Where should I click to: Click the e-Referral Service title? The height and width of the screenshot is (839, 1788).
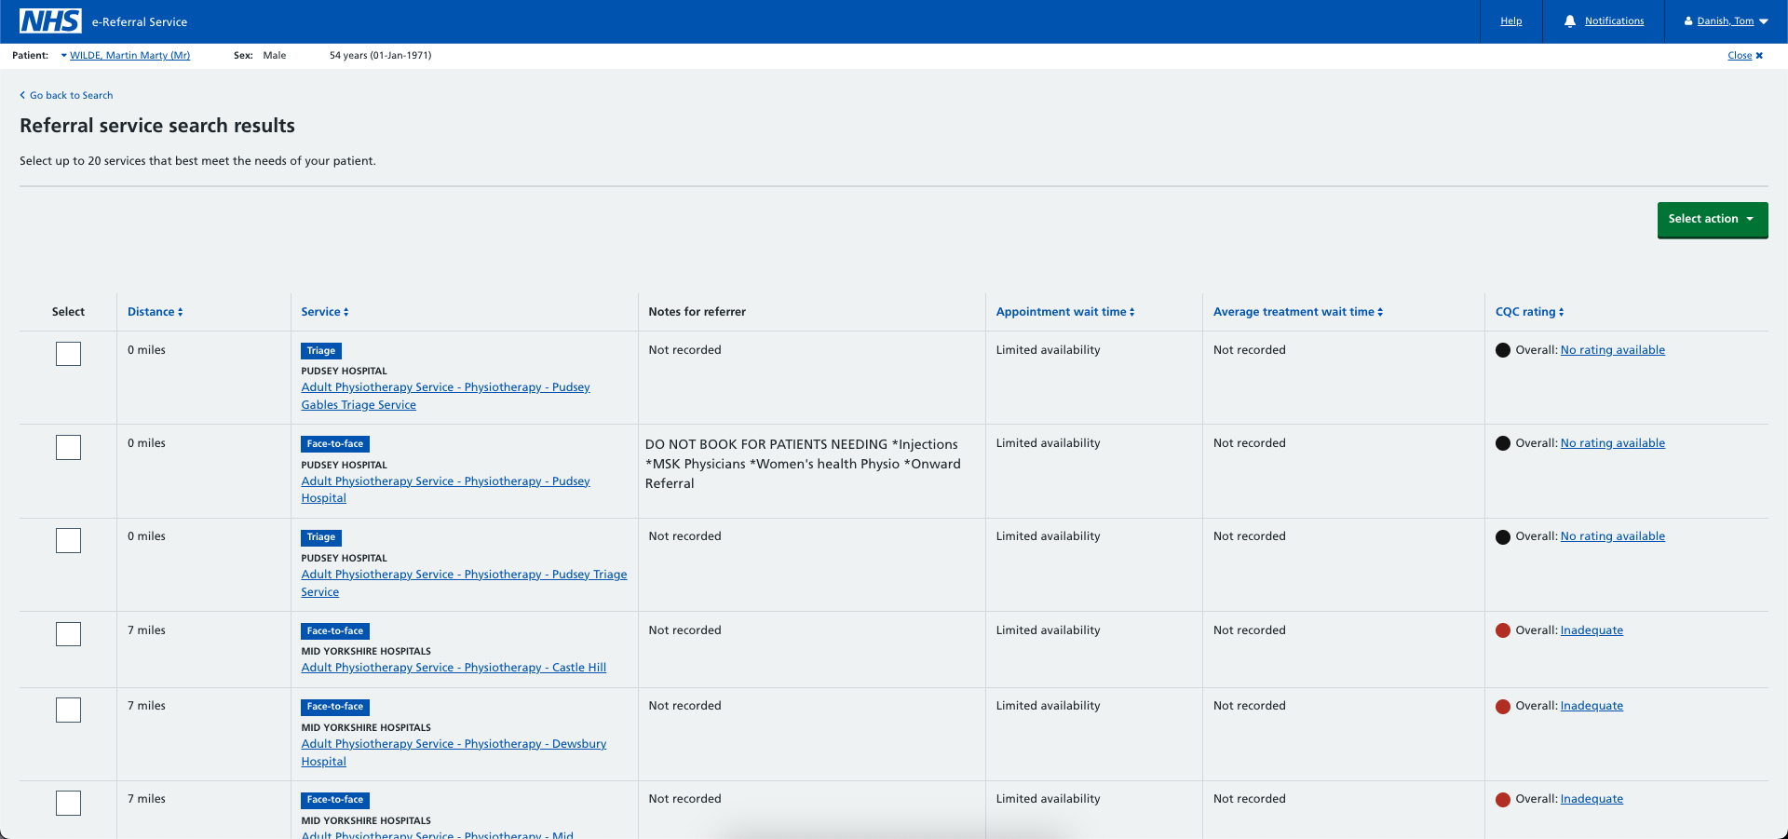pos(139,21)
